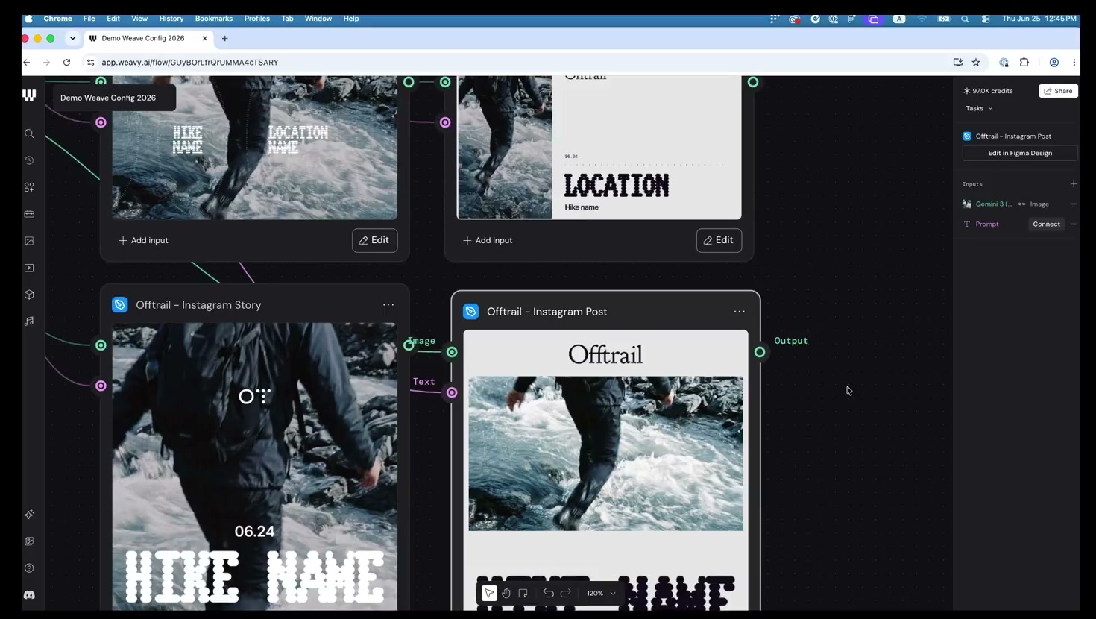The image size is (1096, 619).
Task: Open search in the left sidebar
Action: [29, 133]
